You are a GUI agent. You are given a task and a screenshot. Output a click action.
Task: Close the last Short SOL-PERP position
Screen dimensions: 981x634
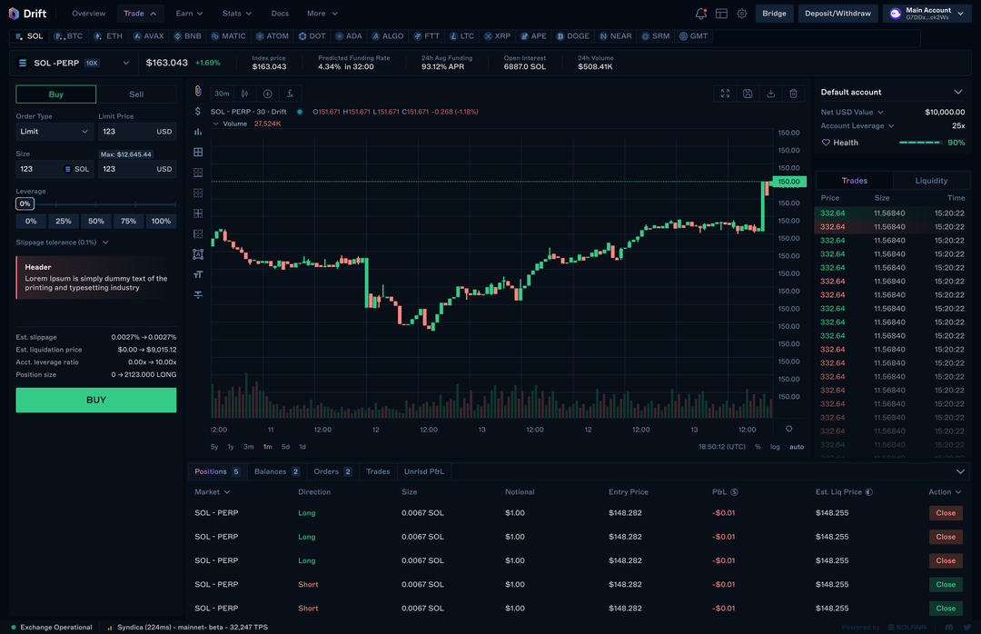[946, 609]
